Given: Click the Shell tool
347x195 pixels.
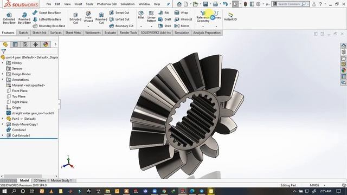Looking at the screenshot, I should pyautogui.click(x=165, y=26).
